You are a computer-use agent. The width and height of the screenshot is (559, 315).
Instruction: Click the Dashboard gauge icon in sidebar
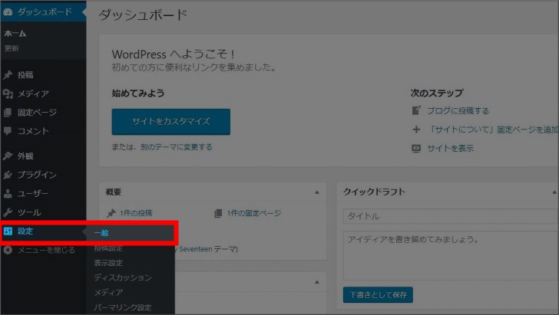8,12
